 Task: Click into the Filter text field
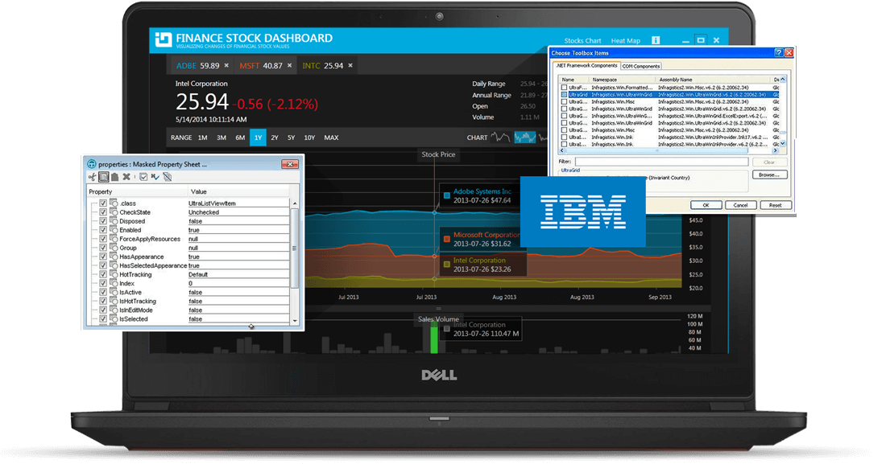pyautogui.click(x=660, y=162)
